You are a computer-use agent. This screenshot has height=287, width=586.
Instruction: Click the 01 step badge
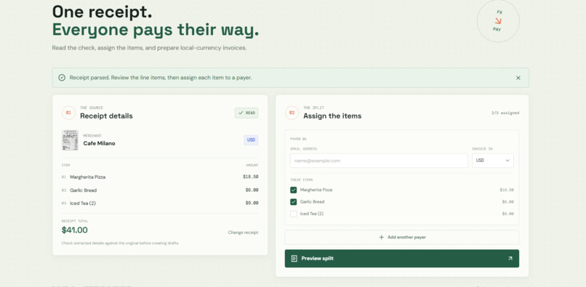pyautogui.click(x=68, y=113)
